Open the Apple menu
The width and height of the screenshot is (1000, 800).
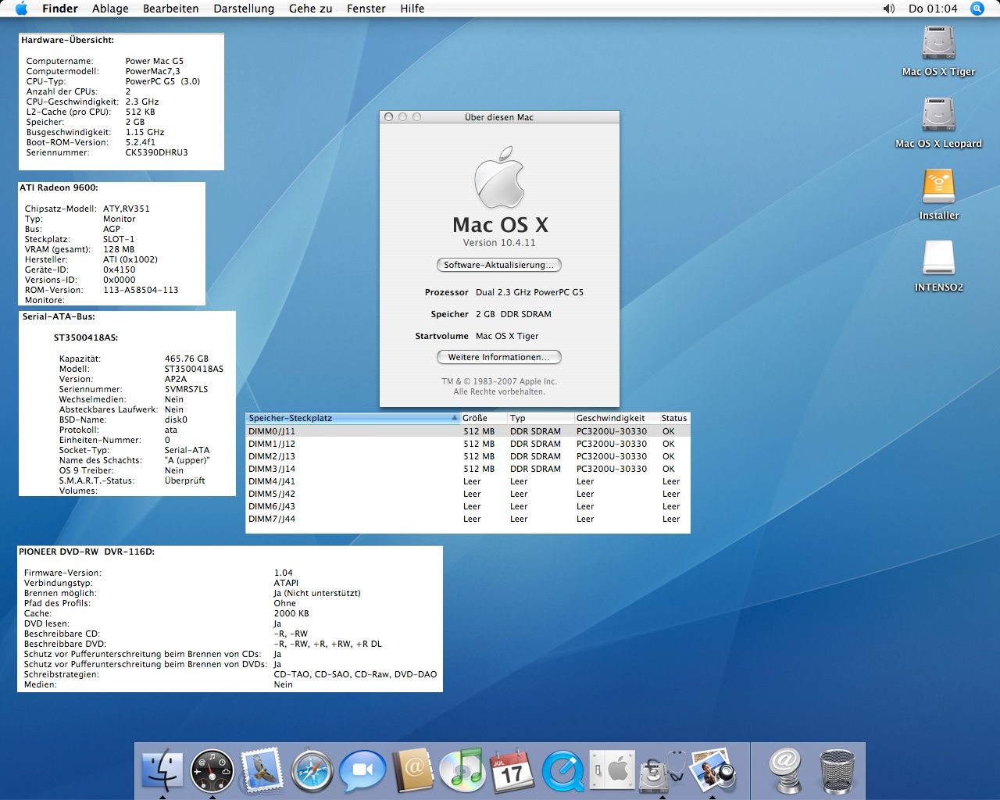(22, 9)
